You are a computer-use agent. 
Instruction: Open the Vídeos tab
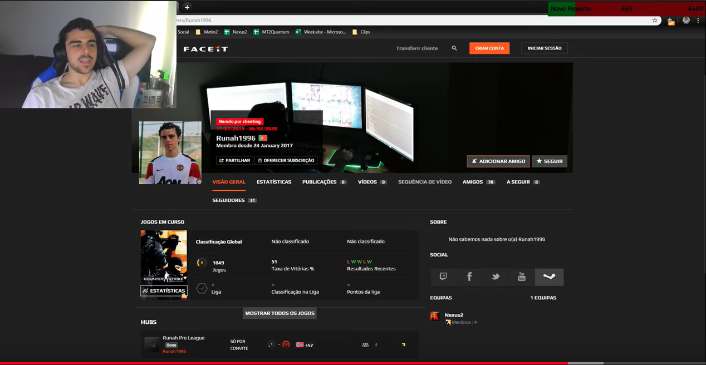pos(372,182)
